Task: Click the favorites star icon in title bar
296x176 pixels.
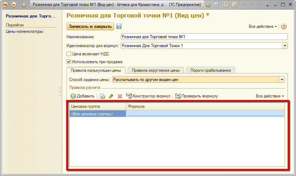Action: pyautogui.click(x=24, y=5)
